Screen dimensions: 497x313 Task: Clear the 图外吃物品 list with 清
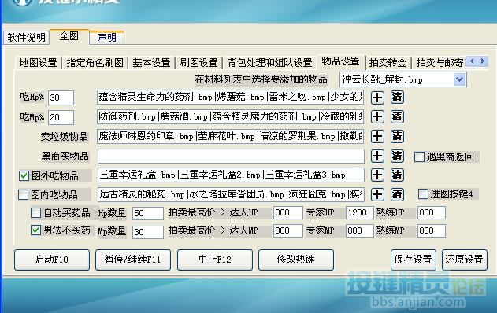click(397, 175)
